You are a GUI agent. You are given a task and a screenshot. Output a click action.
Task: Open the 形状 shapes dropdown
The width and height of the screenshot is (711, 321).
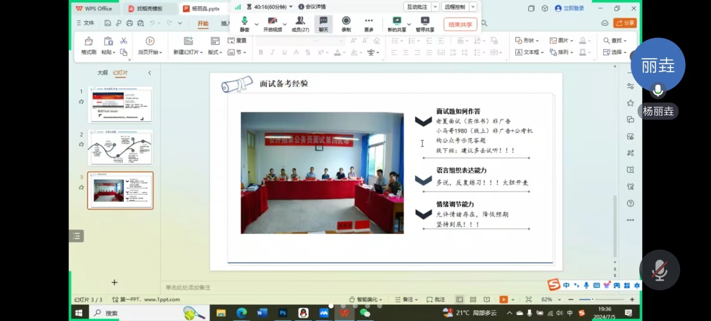pyautogui.click(x=527, y=41)
